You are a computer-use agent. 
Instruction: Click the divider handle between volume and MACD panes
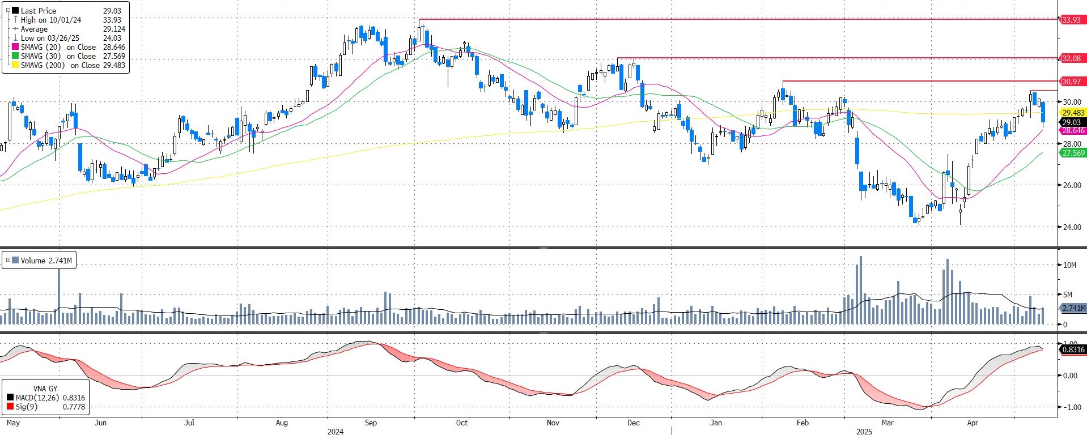(543, 332)
